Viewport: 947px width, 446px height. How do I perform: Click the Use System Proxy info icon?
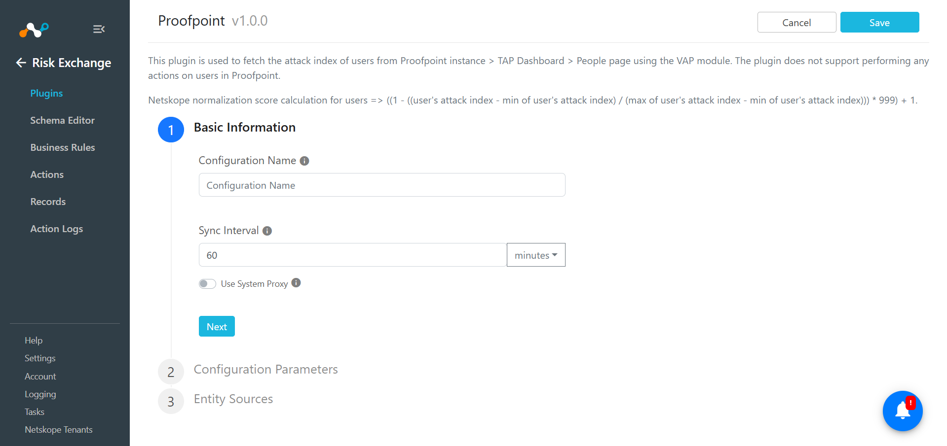tap(296, 283)
